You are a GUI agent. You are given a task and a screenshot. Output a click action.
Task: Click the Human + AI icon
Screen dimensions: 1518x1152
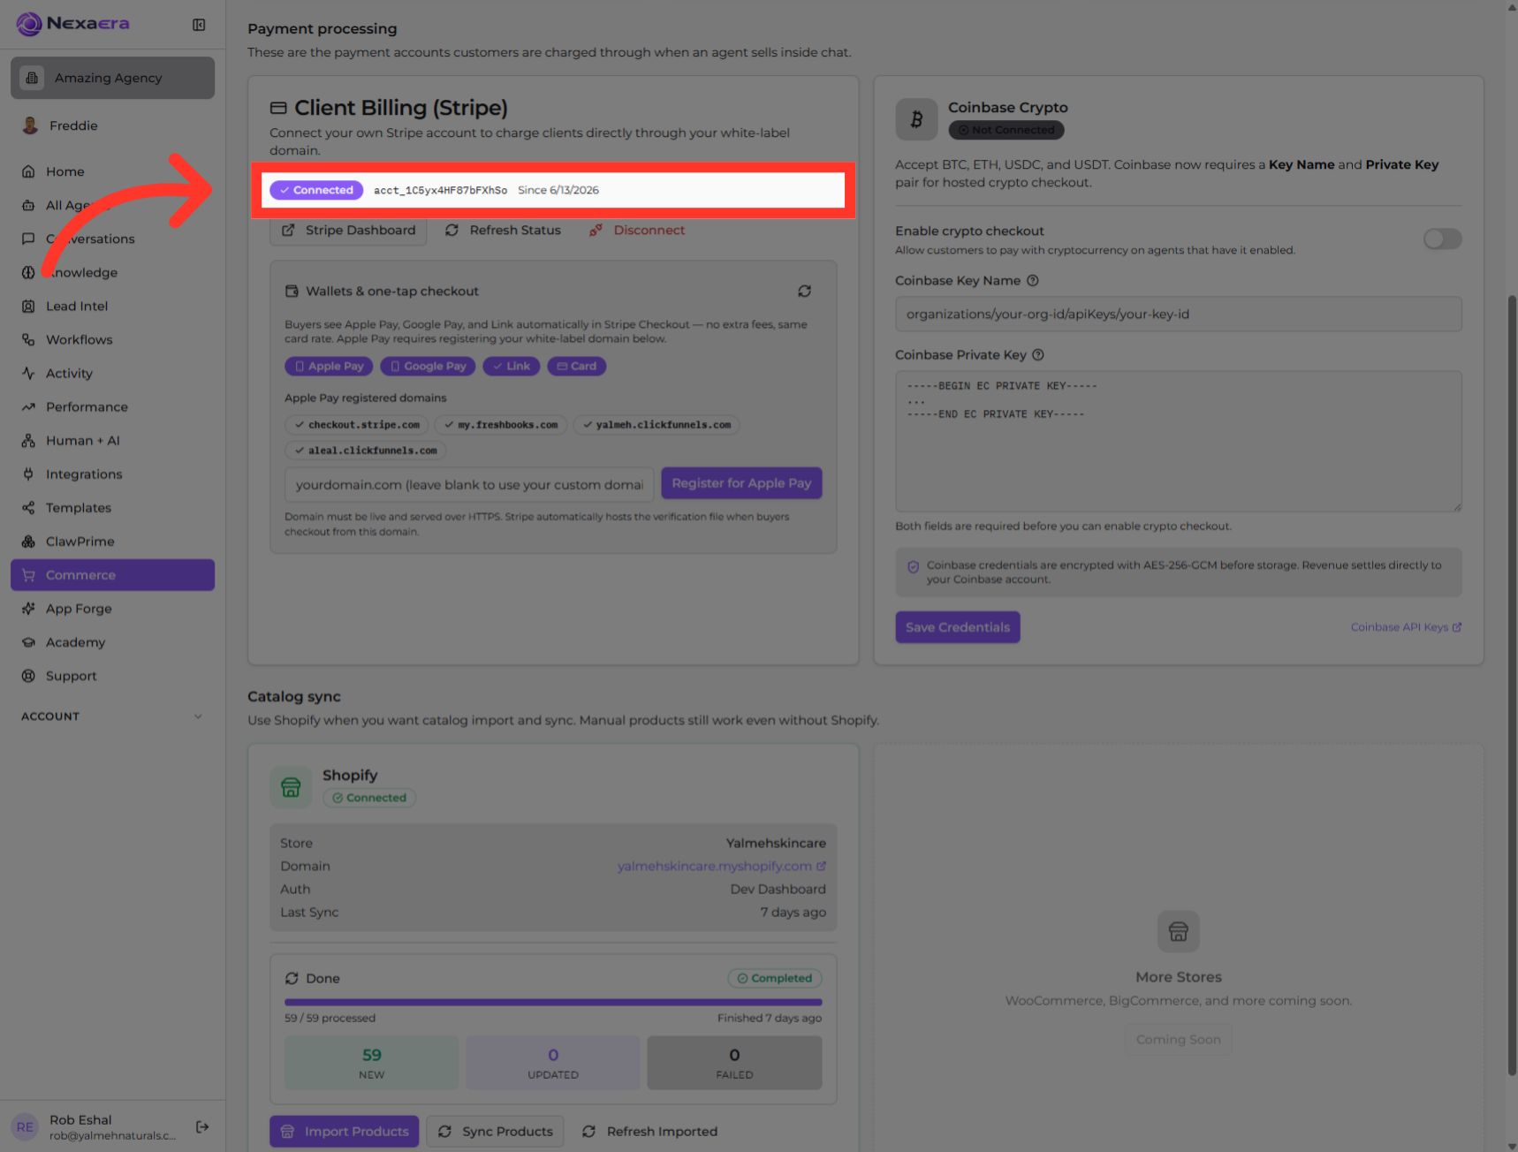28,441
